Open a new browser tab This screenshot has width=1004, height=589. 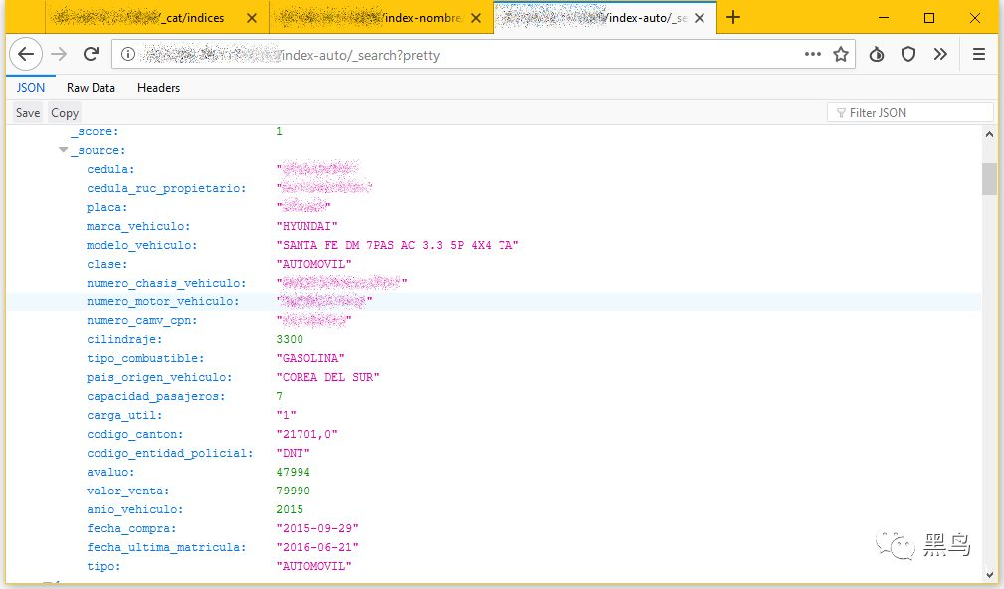pos(733,18)
